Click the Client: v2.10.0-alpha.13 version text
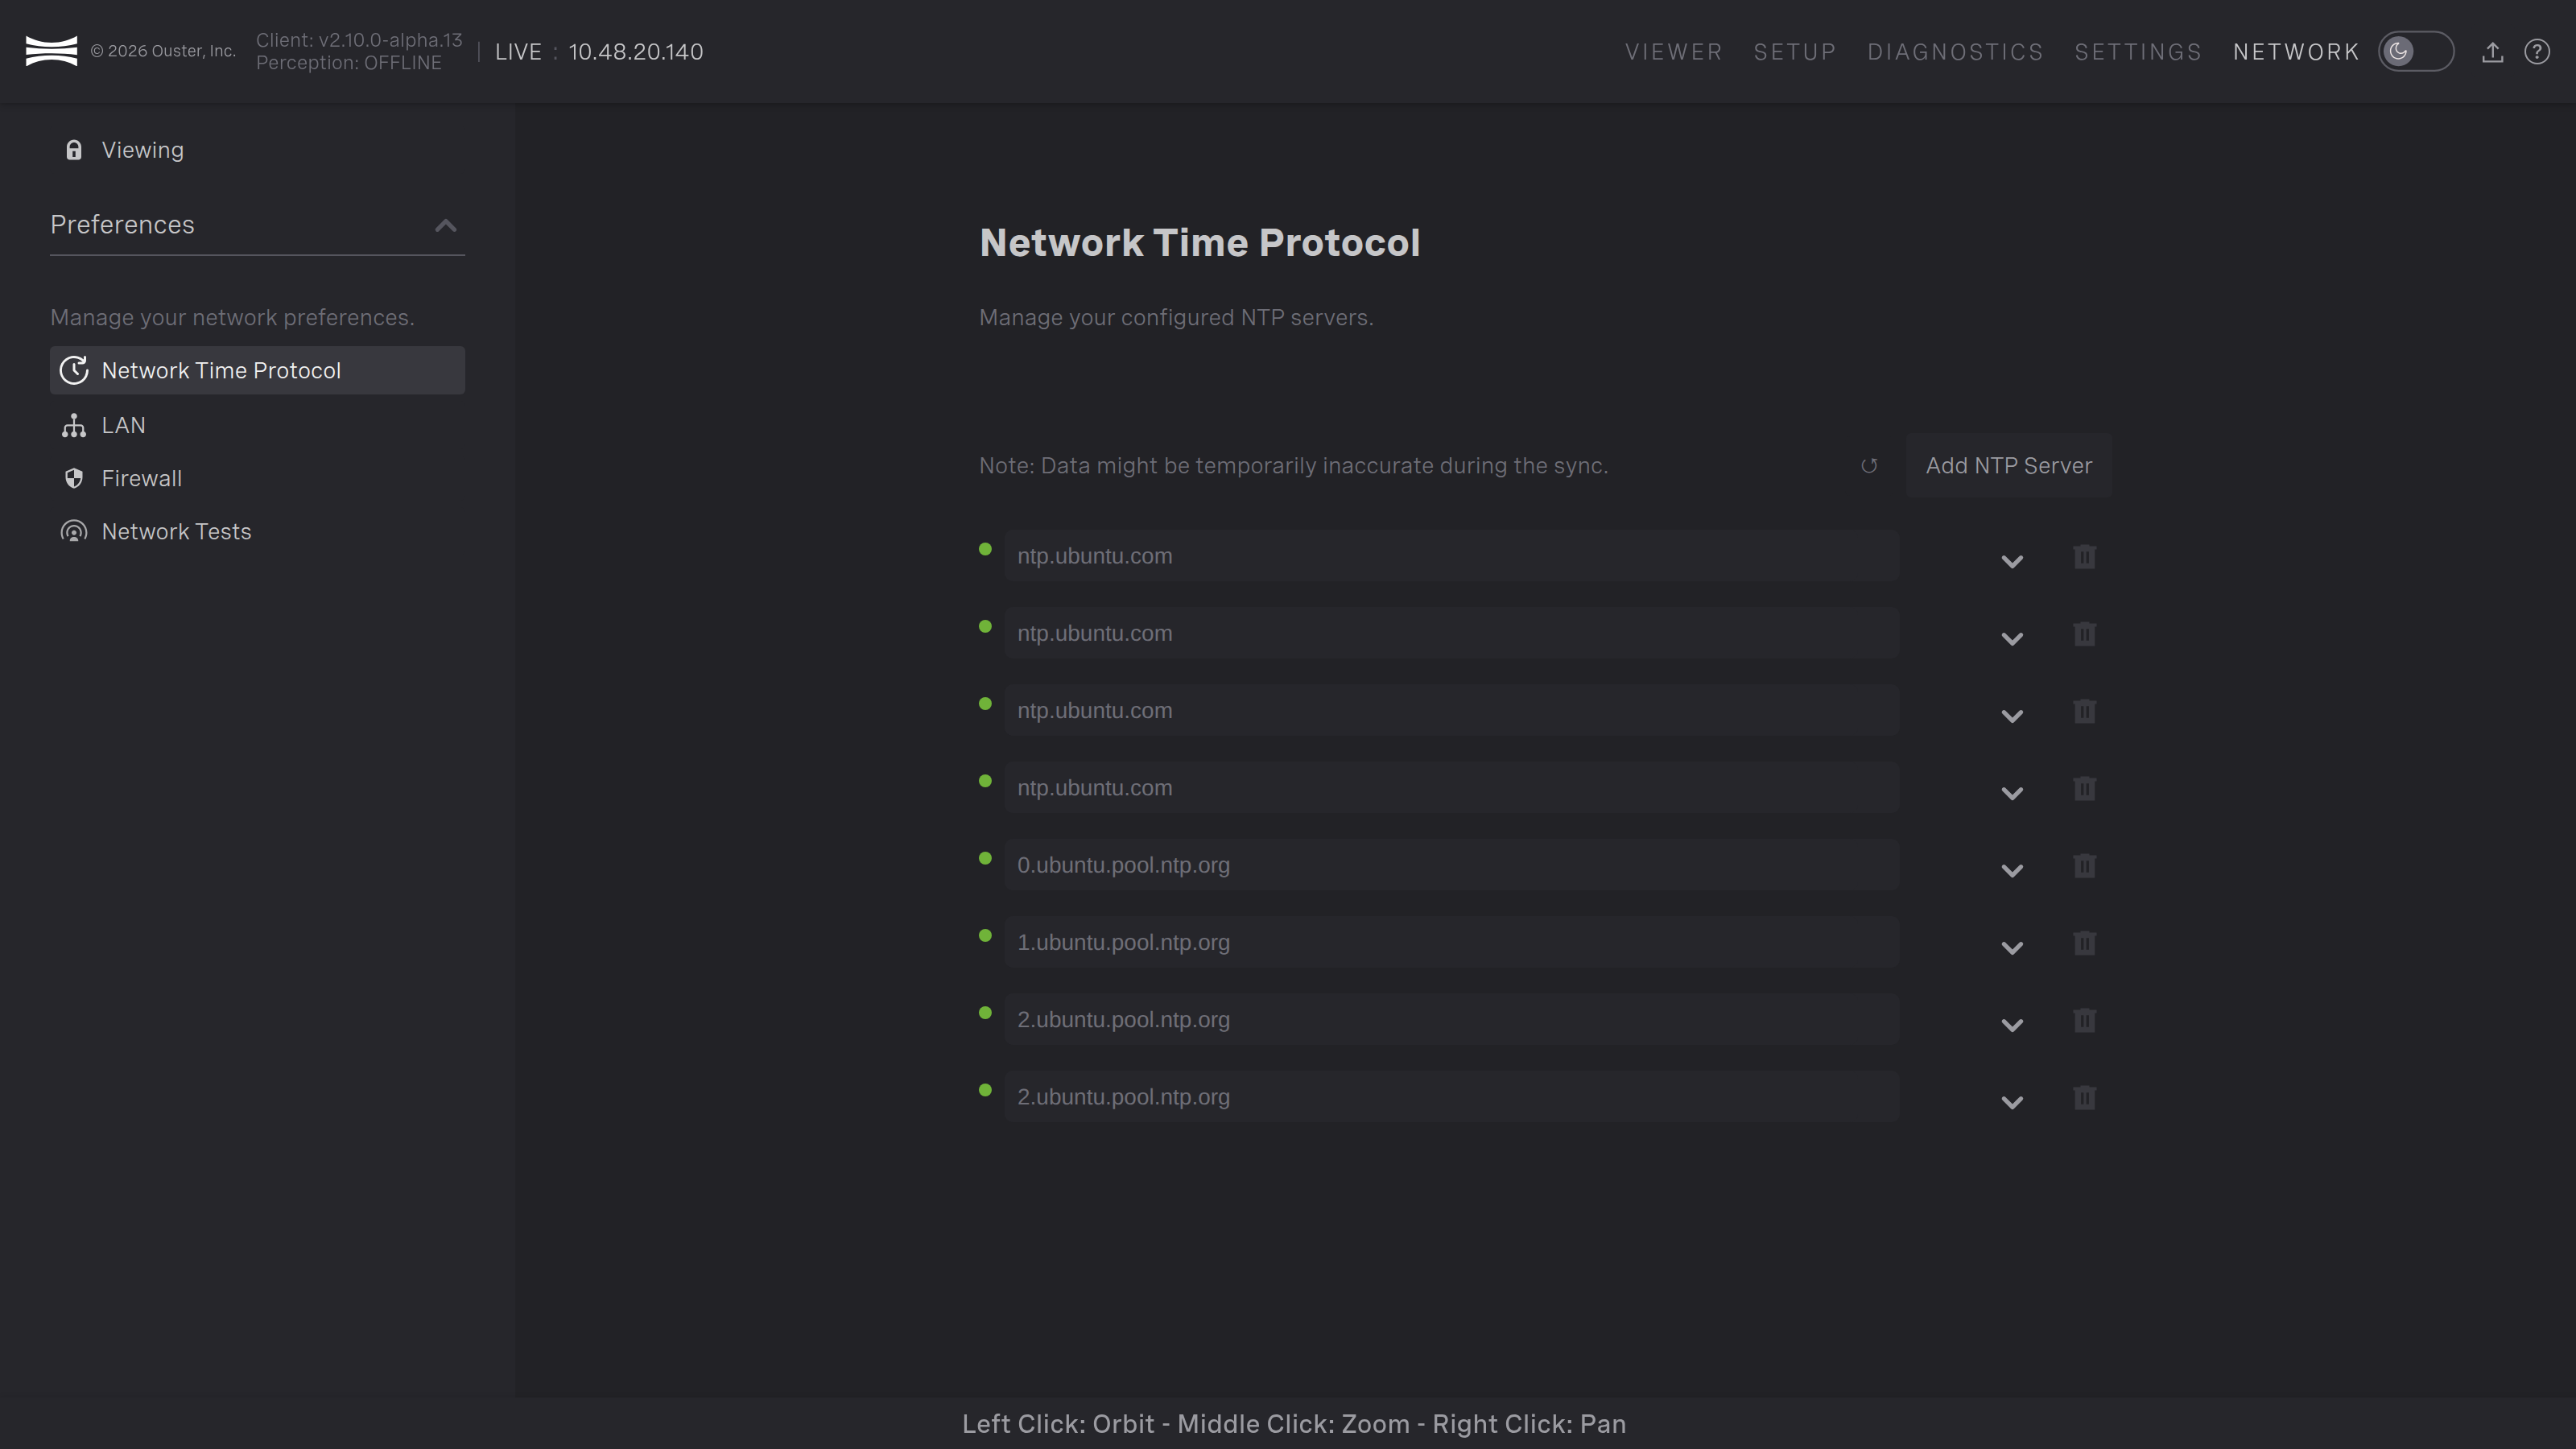Screen dimensions: 2576x1449 (x=359, y=40)
